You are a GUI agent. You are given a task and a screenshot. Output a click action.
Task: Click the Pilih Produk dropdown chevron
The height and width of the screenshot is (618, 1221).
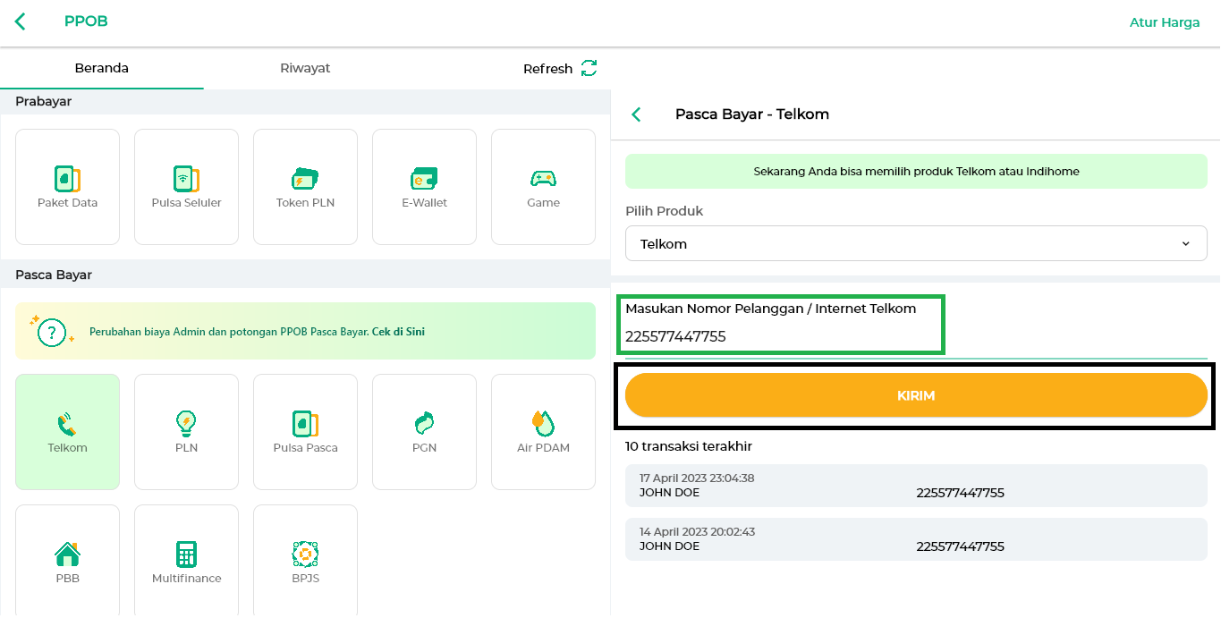point(1186,243)
